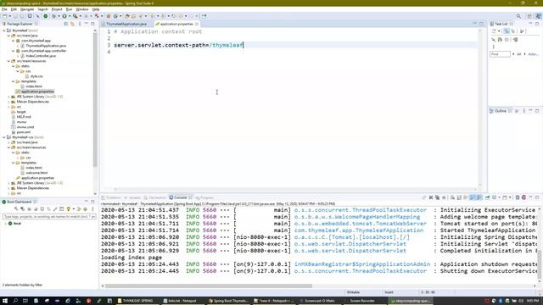Expand the local node in Boot Dashboard

5,224
